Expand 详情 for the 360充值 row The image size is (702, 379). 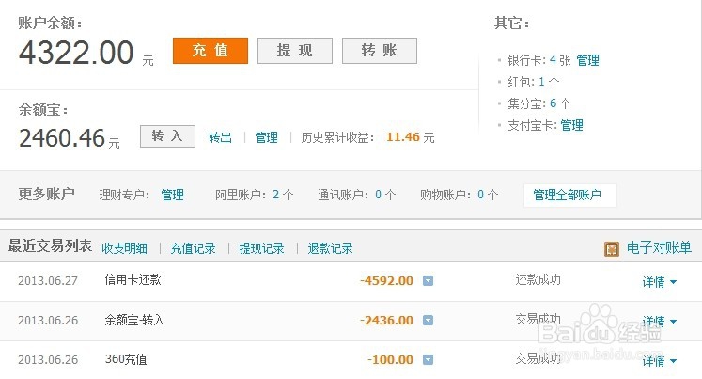pyautogui.click(x=660, y=361)
